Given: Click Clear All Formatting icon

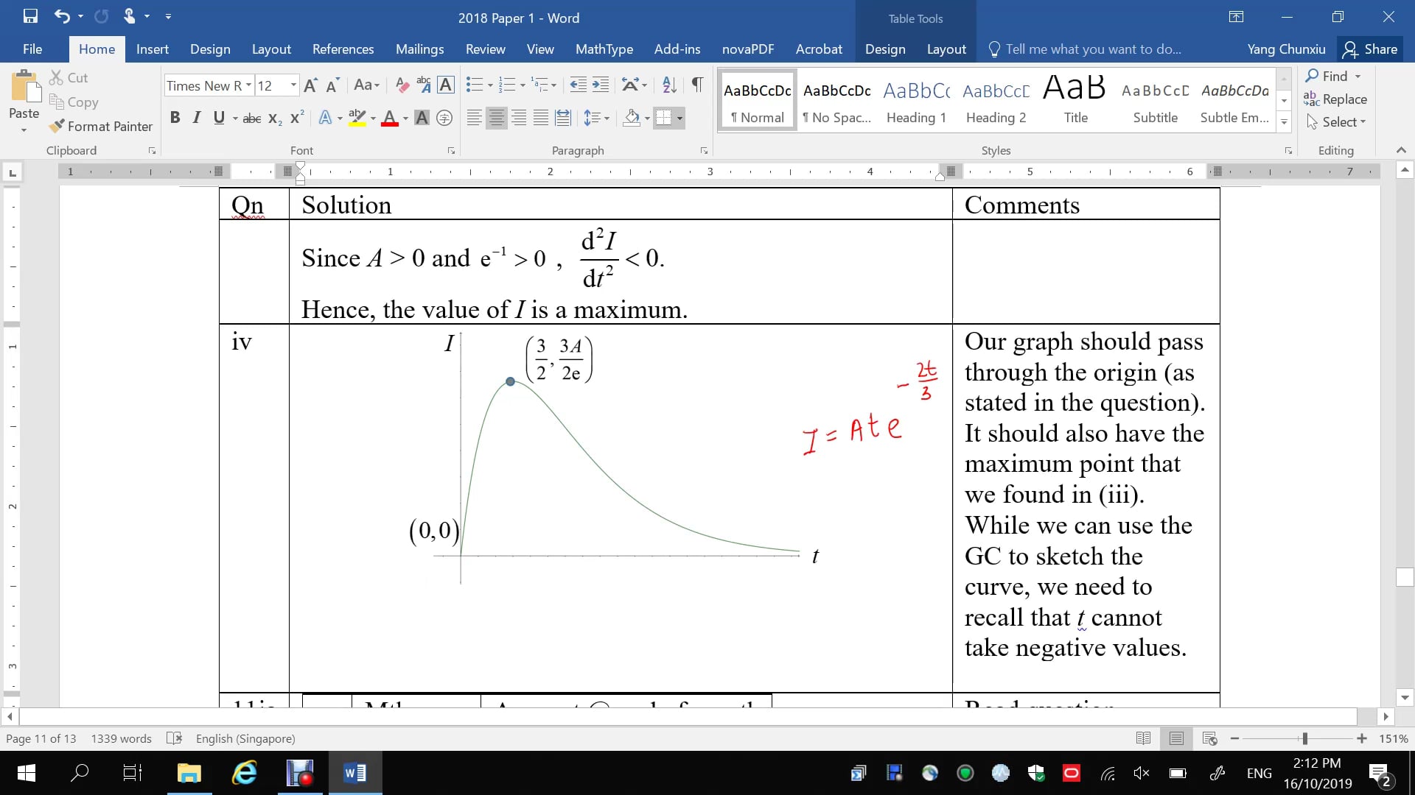Looking at the screenshot, I should click(x=402, y=85).
